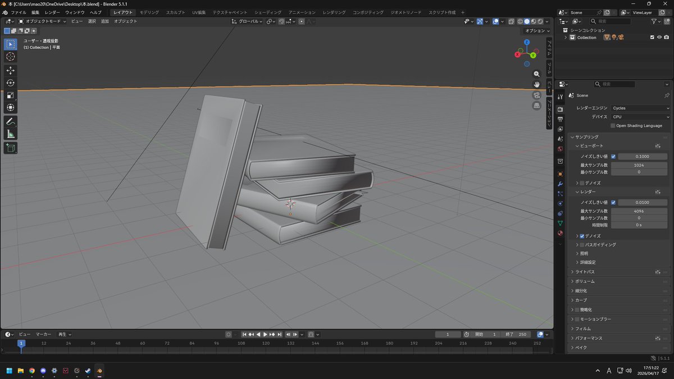This screenshot has height=379, width=674.
Task: Expand the ライトパス panel
Action: pyautogui.click(x=584, y=272)
